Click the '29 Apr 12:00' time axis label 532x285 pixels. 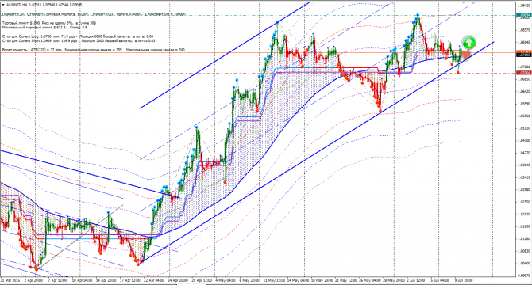pyautogui.click(x=202, y=280)
